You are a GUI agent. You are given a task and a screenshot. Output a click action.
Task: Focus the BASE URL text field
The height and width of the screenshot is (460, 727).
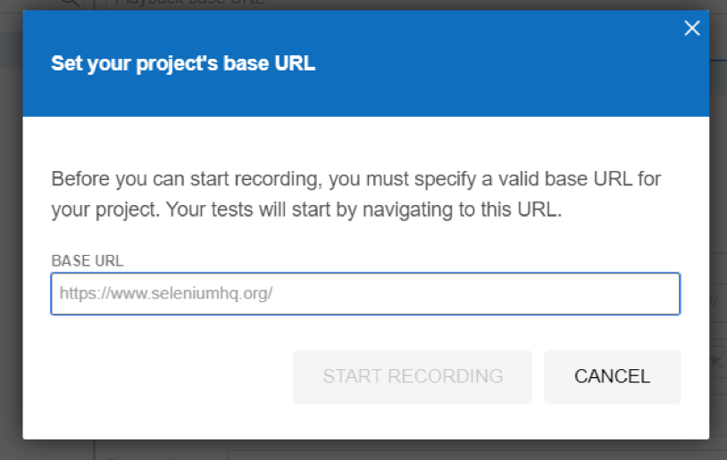[x=365, y=293]
